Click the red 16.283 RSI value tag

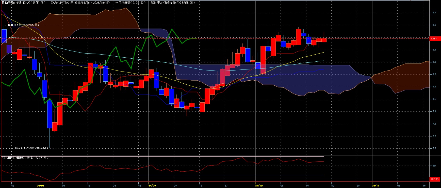pyautogui.click(x=435, y=179)
